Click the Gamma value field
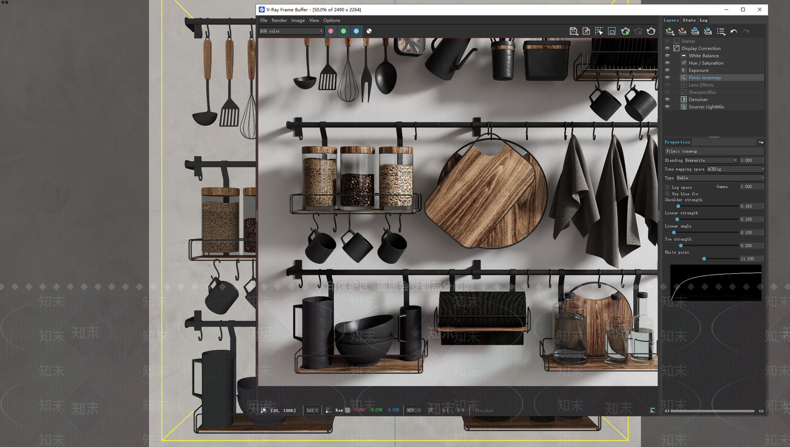 (x=751, y=187)
